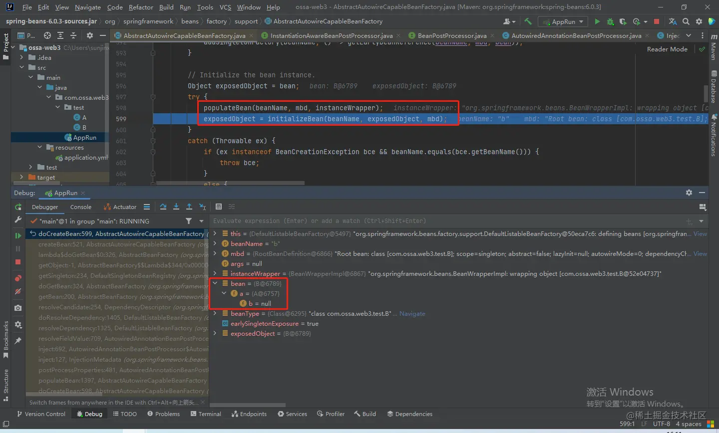Screen dimensions: 719x433
Task: Expand the exposedObject variable
Action: pos(215,333)
